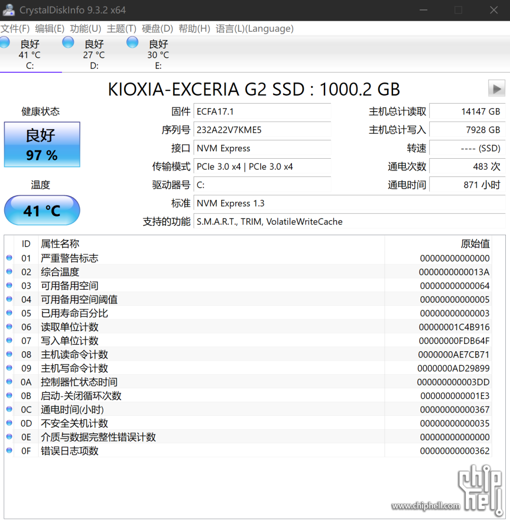Click status dot for attribute 0B 启动-关闭循环次数
The image size is (510, 524).
tap(9, 395)
